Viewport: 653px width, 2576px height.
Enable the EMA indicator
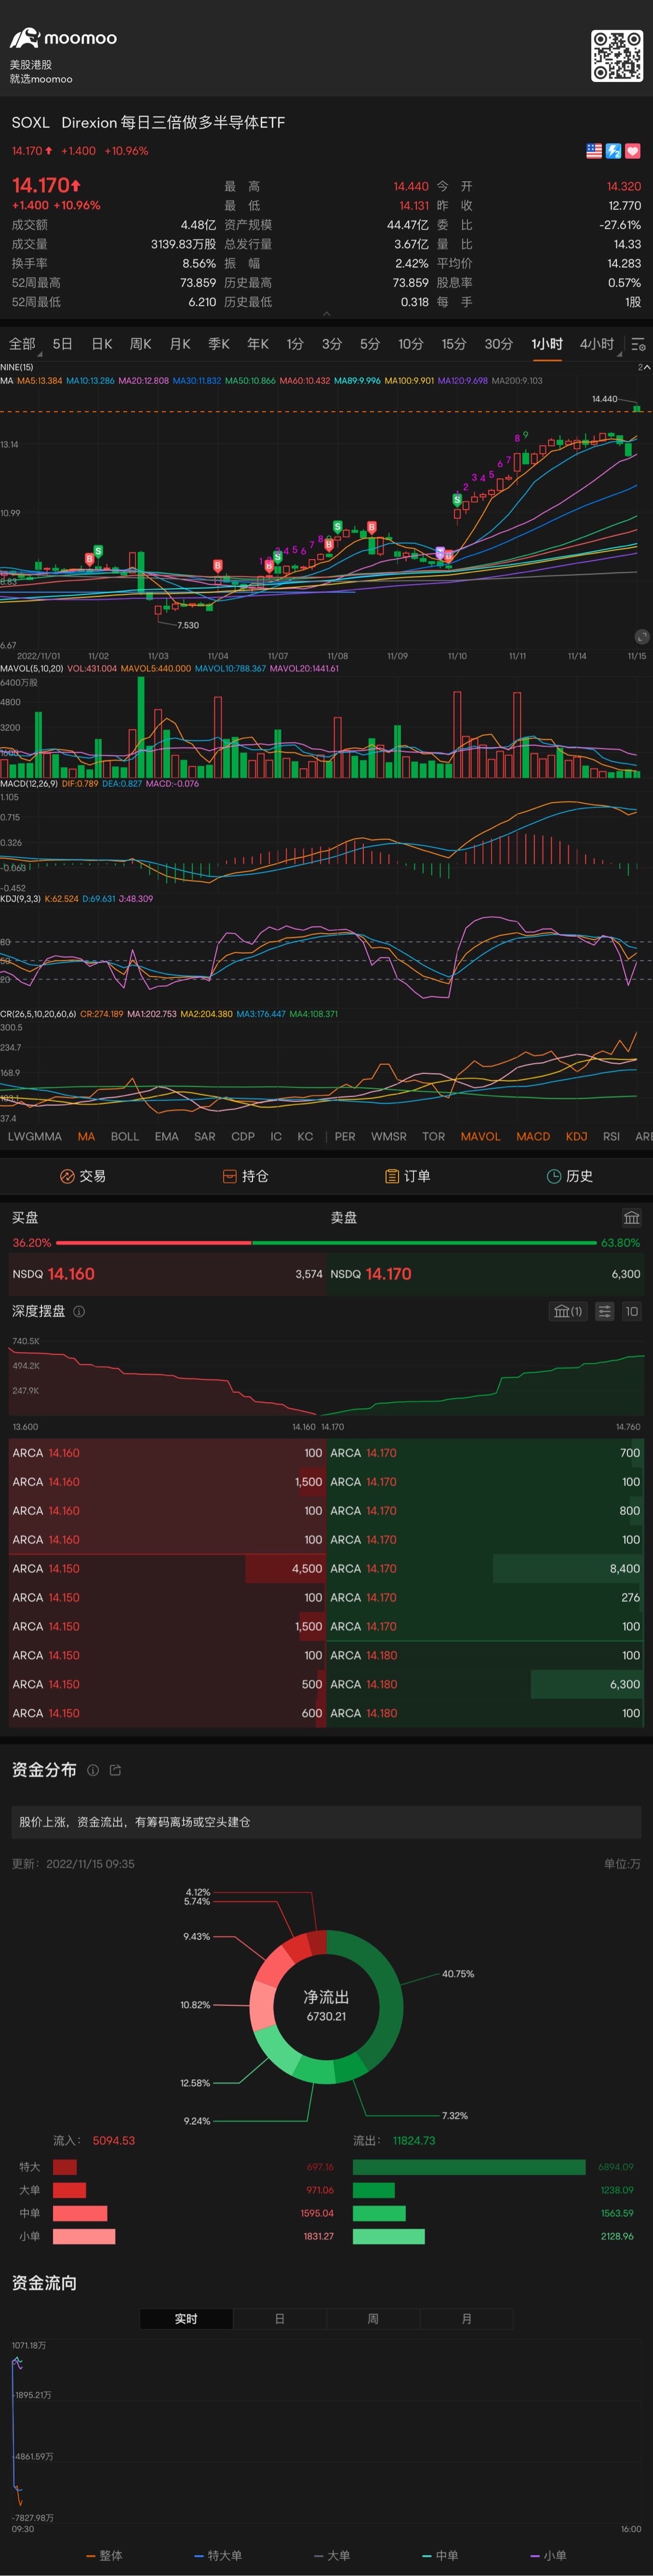167,1136
